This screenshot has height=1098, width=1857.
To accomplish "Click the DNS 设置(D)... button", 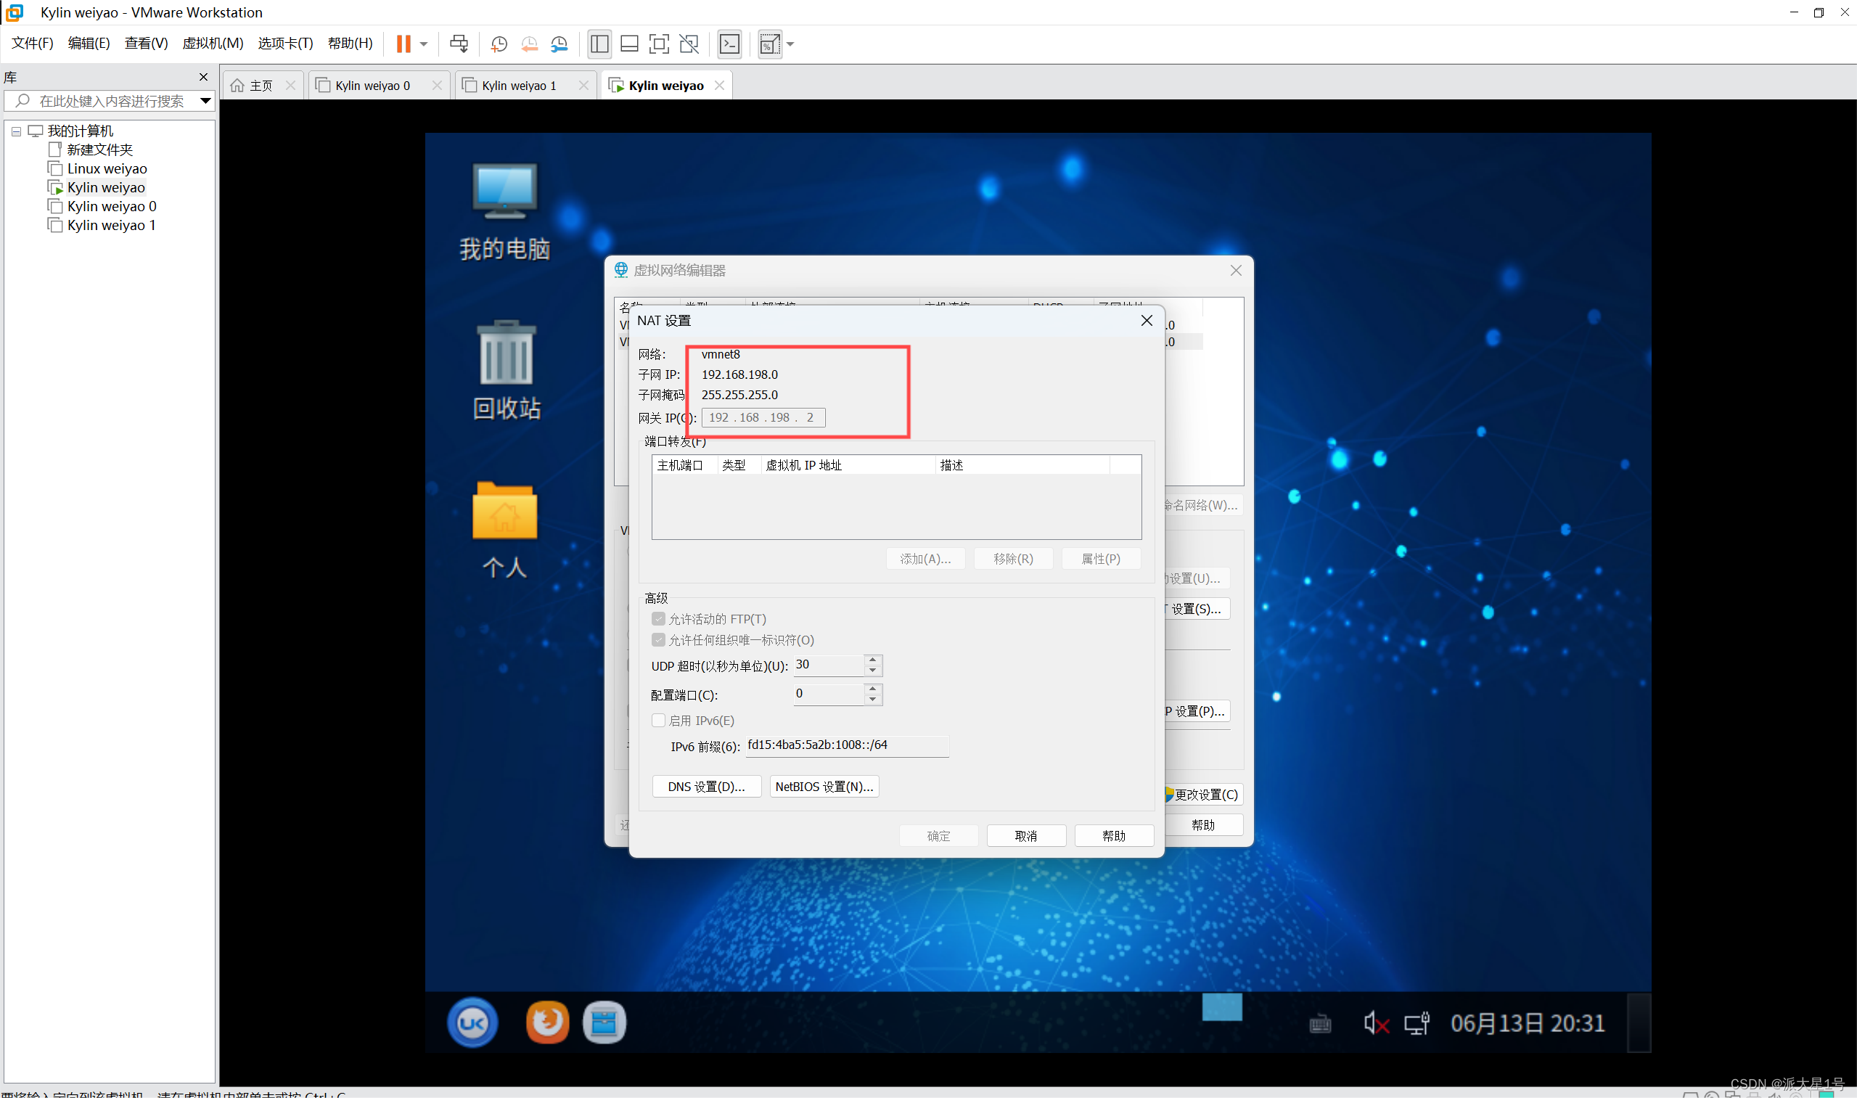I will point(706,786).
